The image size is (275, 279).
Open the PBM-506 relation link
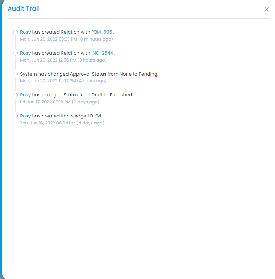(102, 32)
